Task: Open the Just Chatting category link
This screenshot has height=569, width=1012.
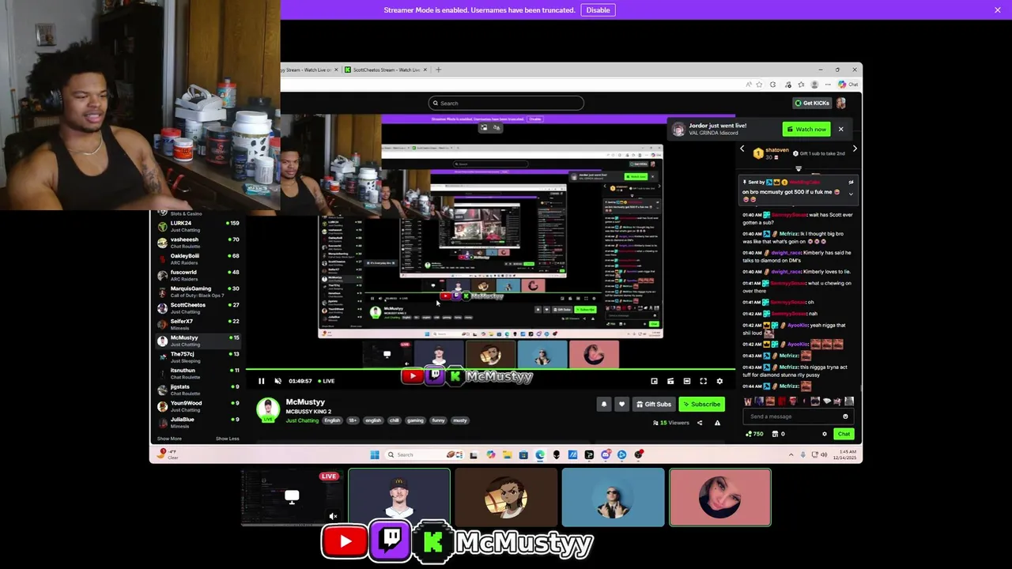Action: (x=302, y=420)
